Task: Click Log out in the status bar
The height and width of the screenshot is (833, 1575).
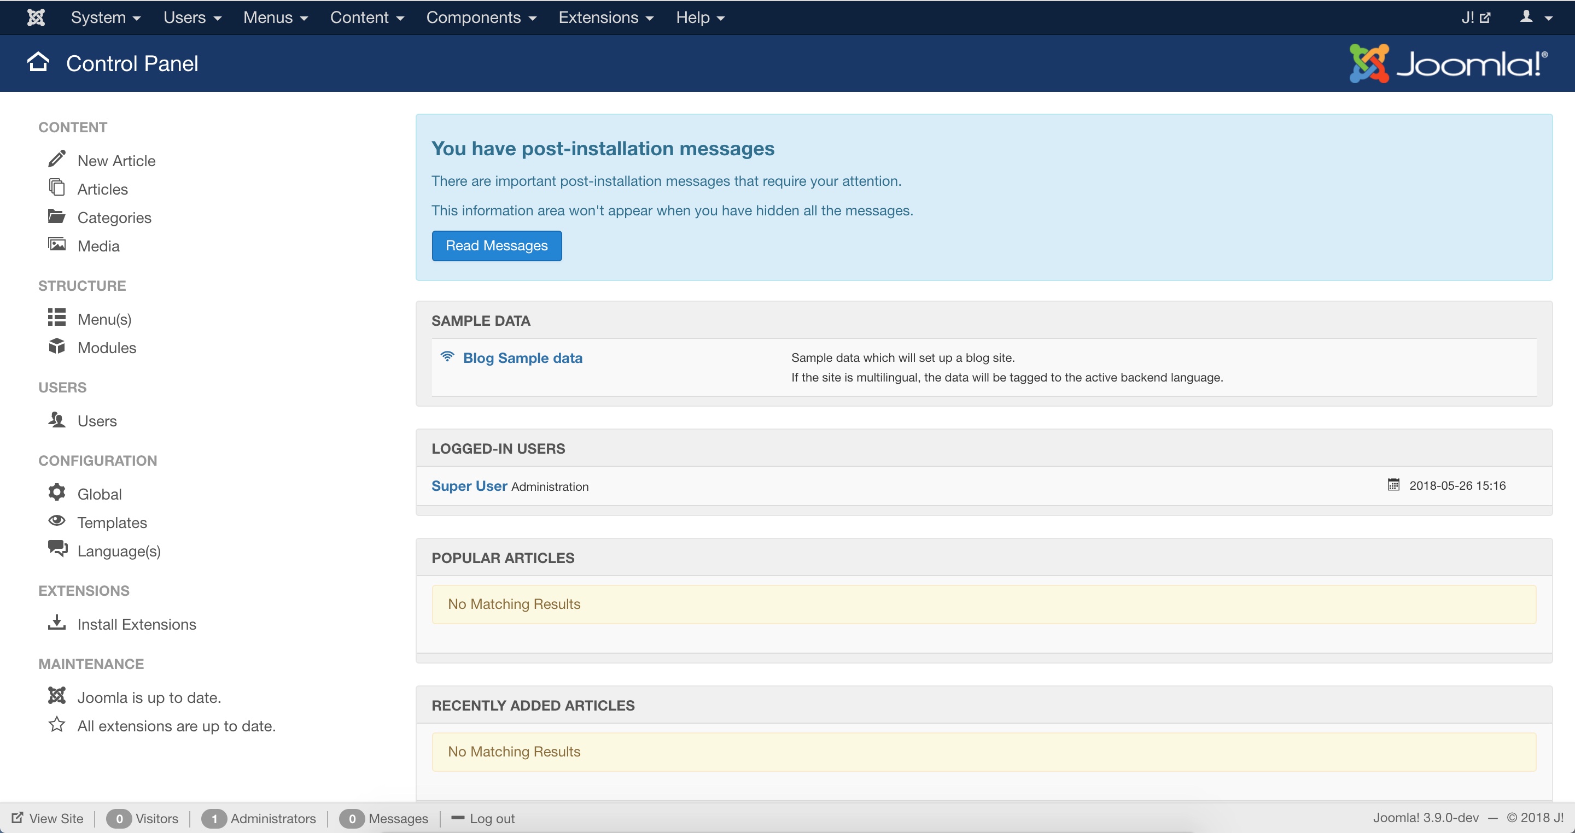Action: coord(492,818)
